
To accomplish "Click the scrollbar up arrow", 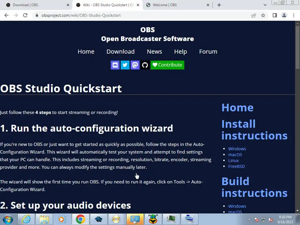I will click(297, 23).
